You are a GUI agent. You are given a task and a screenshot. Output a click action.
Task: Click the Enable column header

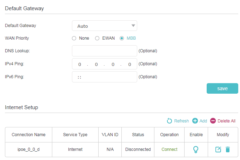(x=196, y=135)
